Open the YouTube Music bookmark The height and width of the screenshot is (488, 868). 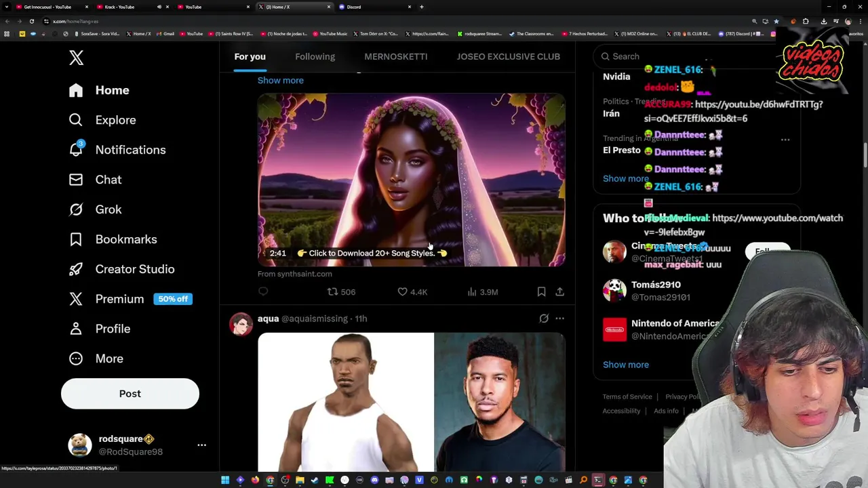(x=330, y=34)
